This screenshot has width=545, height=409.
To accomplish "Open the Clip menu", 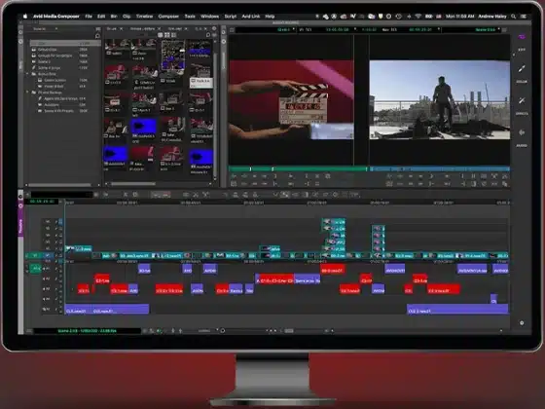I will point(127,17).
